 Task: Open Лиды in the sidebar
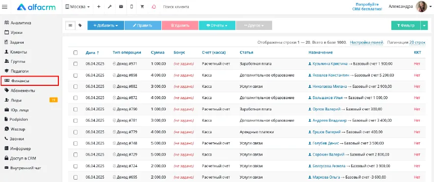13,100
